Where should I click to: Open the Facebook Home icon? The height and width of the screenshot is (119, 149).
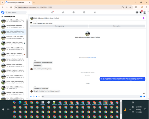click(52, 12)
